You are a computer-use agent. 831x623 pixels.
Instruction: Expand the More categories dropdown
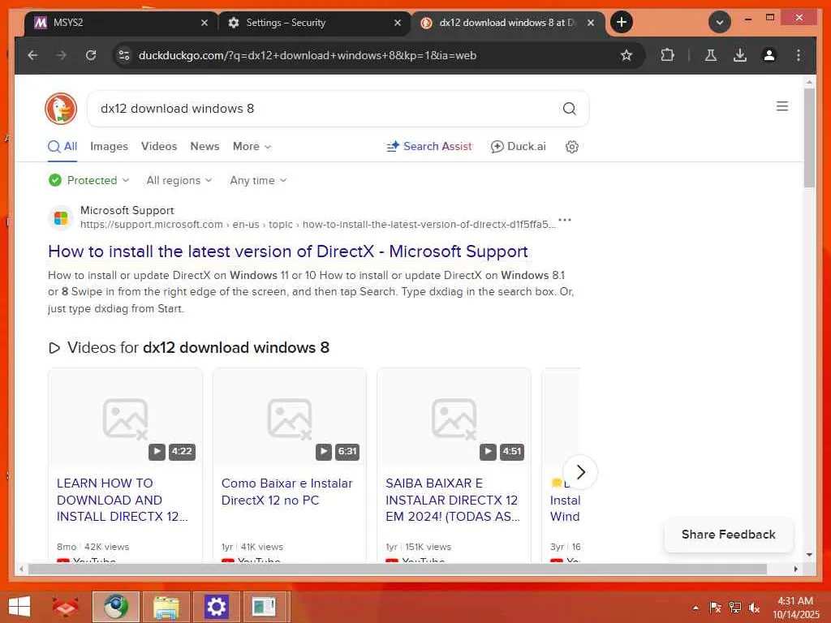[252, 147]
